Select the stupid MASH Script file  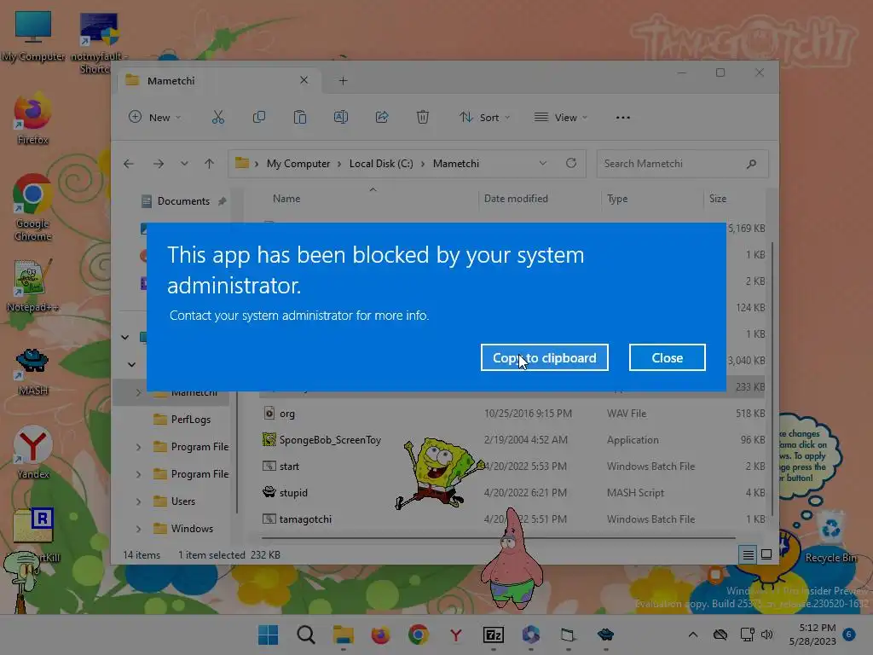(512, 493)
